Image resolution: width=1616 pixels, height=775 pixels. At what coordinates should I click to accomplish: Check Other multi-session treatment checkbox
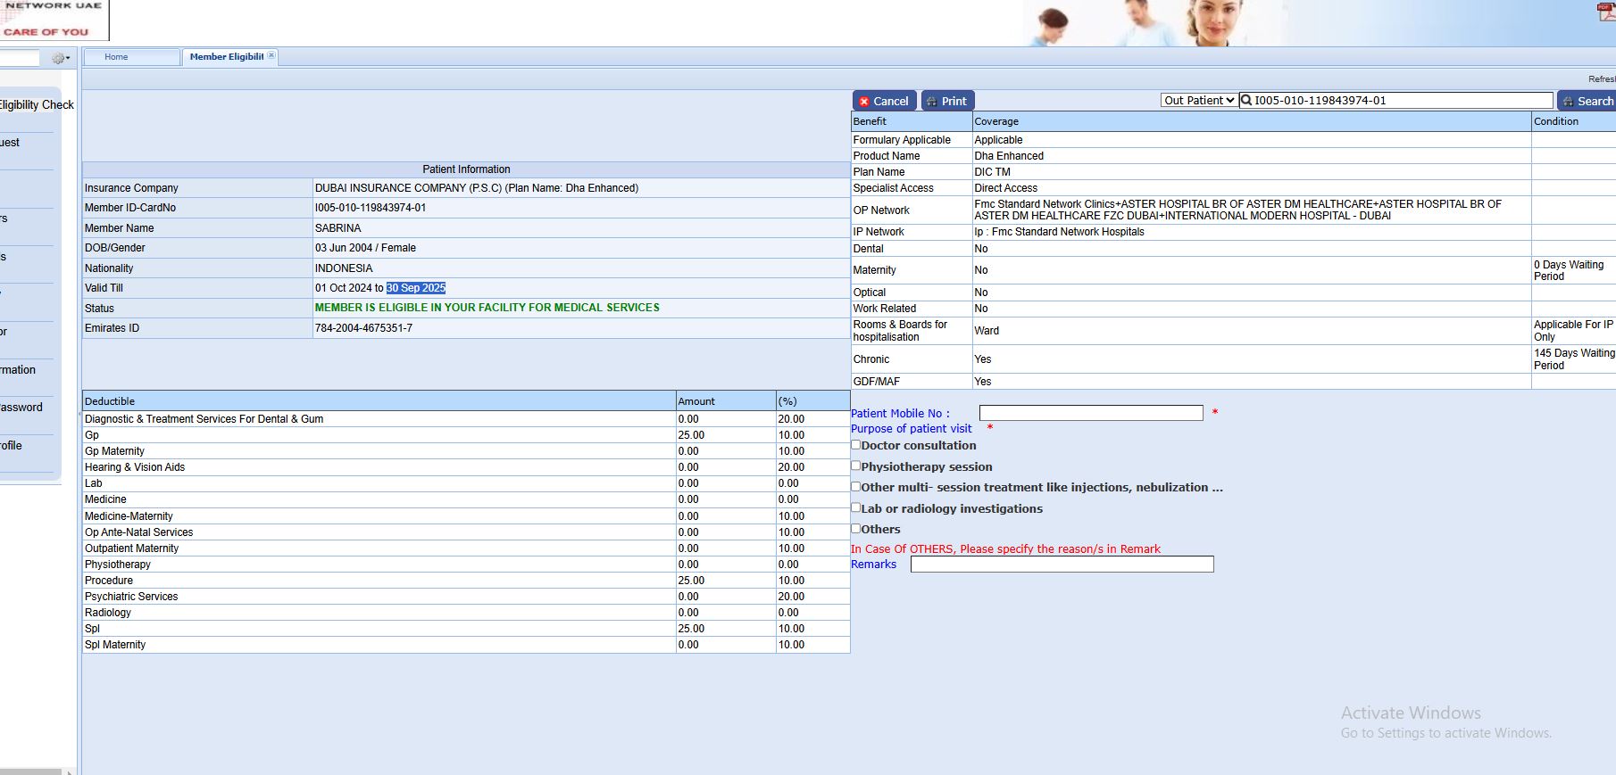856,487
